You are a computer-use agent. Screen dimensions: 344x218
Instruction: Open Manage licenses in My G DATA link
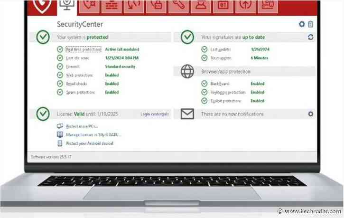93,134
